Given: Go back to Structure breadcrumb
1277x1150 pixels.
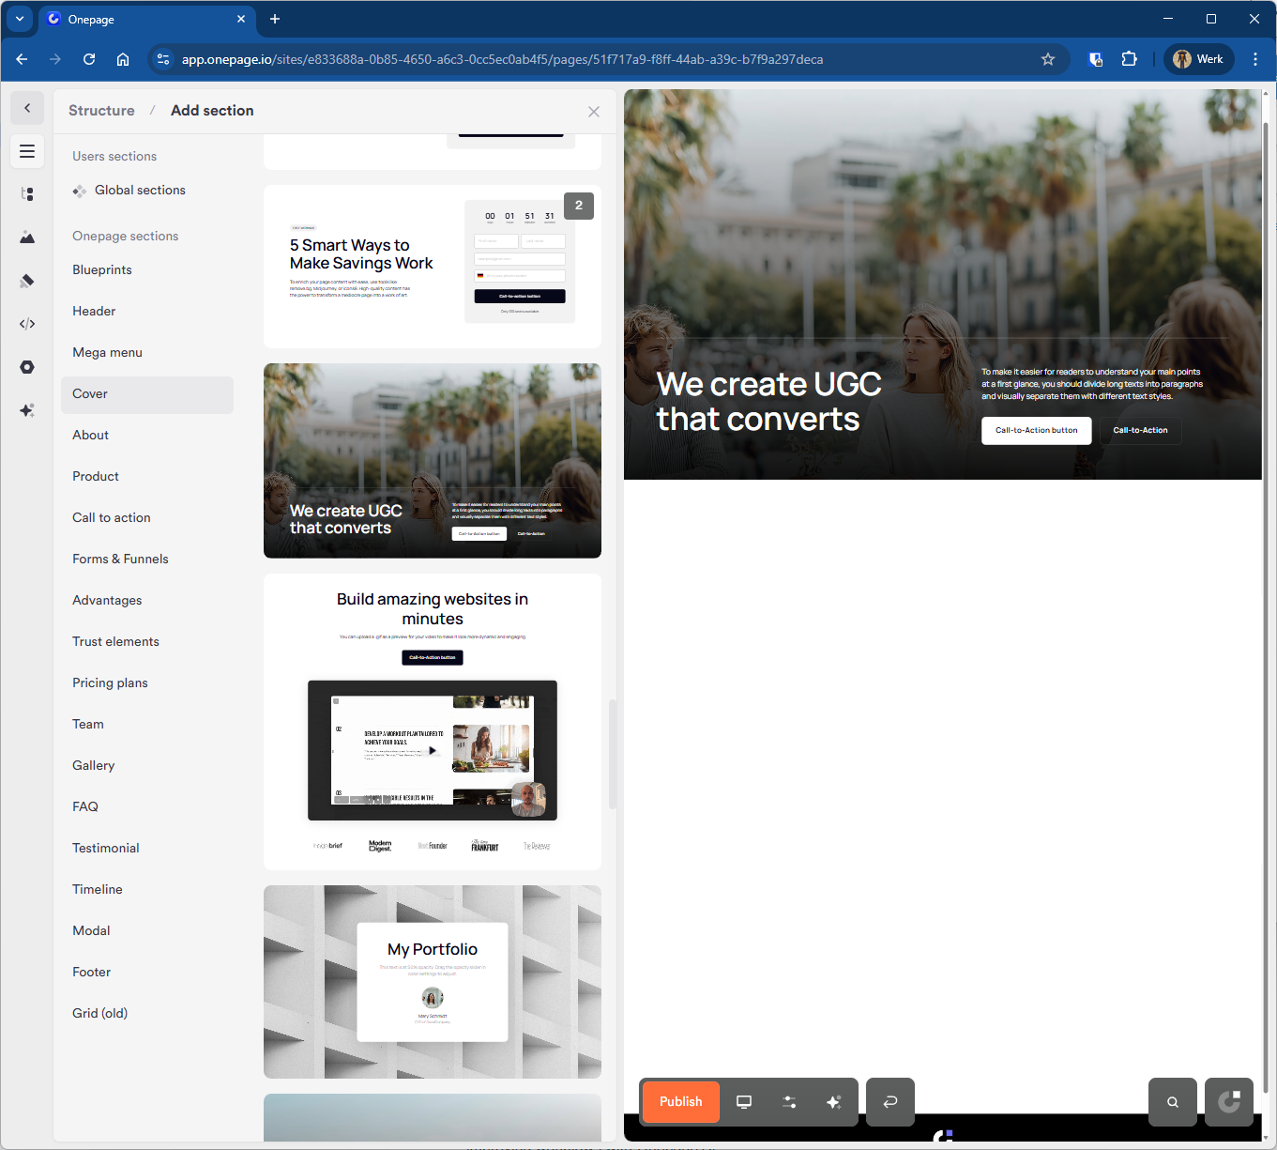Looking at the screenshot, I should click(x=101, y=111).
